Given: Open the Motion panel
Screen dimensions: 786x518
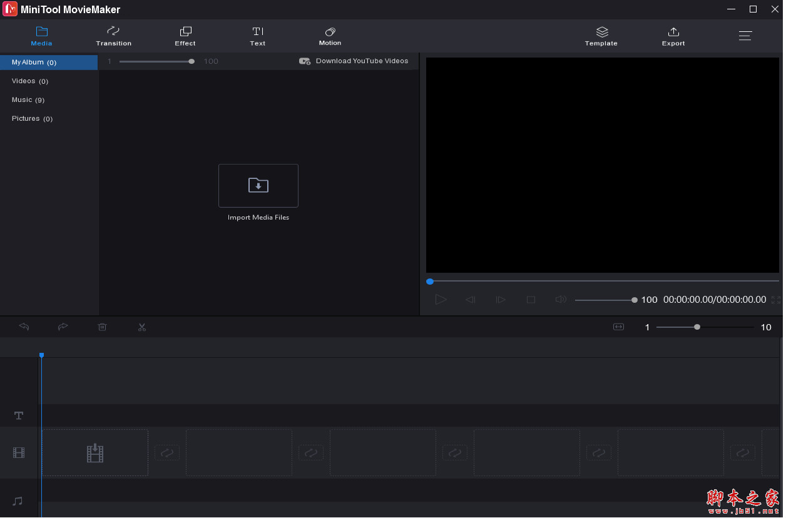Looking at the screenshot, I should point(330,36).
